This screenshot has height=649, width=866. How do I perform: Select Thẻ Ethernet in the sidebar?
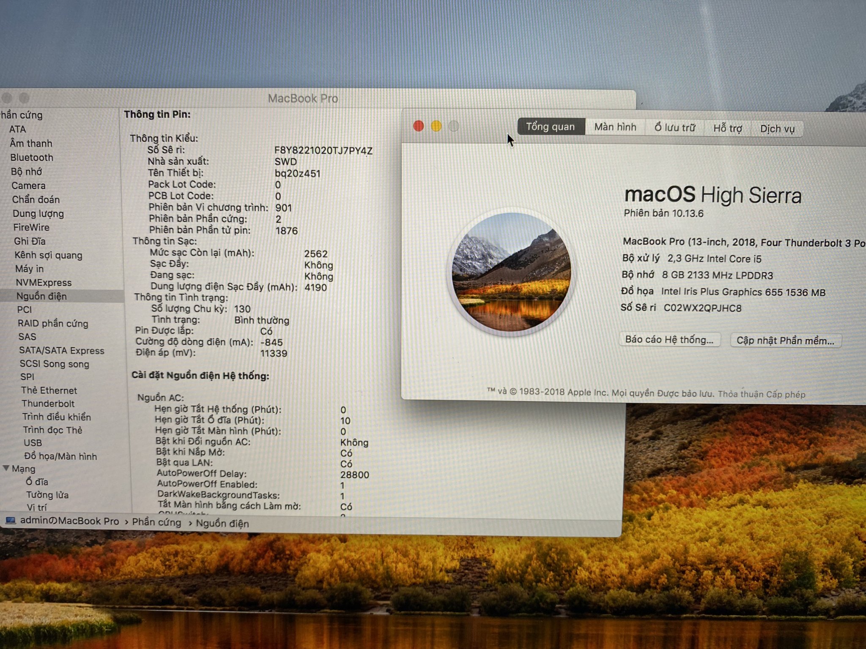coord(49,390)
